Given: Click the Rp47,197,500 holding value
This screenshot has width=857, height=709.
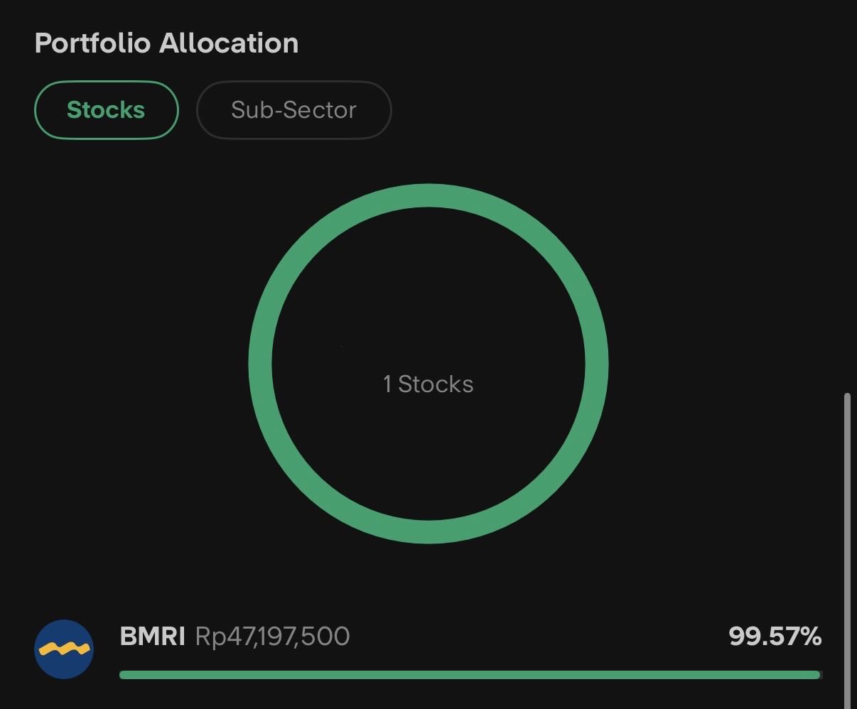Looking at the screenshot, I should pyautogui.click(x=272, y=636).
